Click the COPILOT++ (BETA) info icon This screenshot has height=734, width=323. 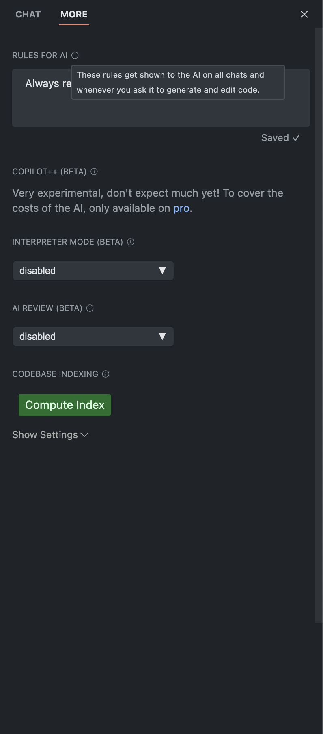[x=94, y=172]
